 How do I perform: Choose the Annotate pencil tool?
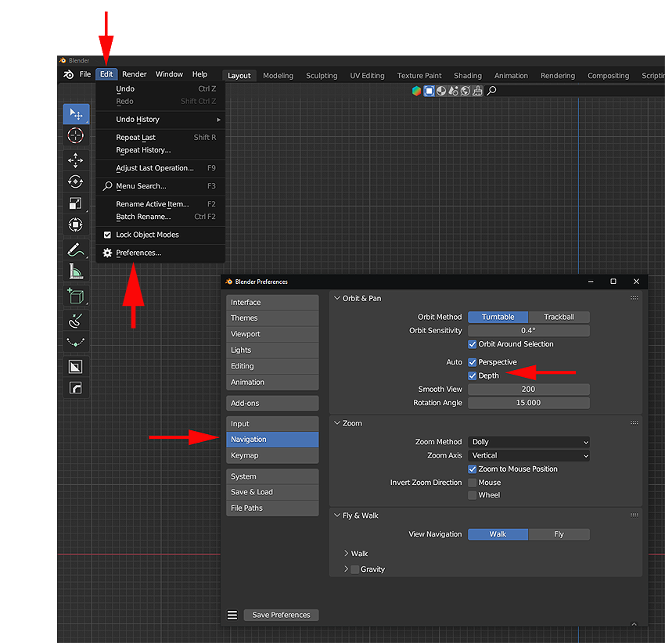click(75, 250)
